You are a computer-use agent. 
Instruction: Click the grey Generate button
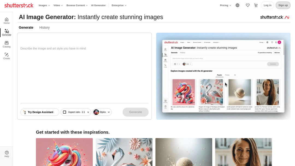point(135,112)
